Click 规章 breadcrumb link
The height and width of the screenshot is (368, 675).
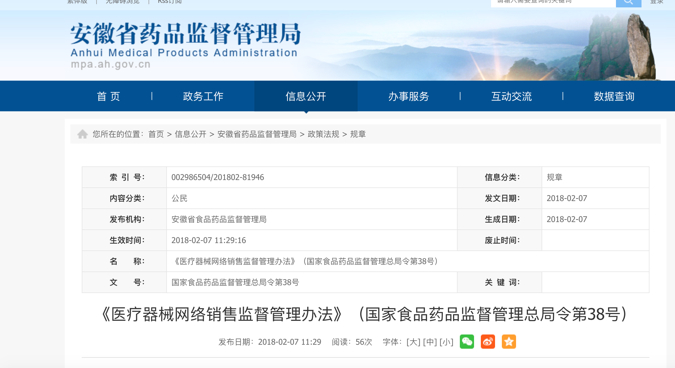pyautogui.click(x=358, y=134)
